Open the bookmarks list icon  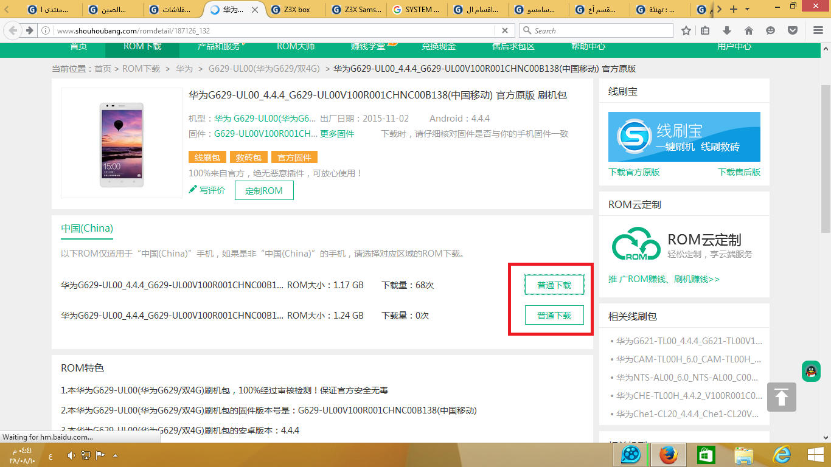tap(706, 30)
